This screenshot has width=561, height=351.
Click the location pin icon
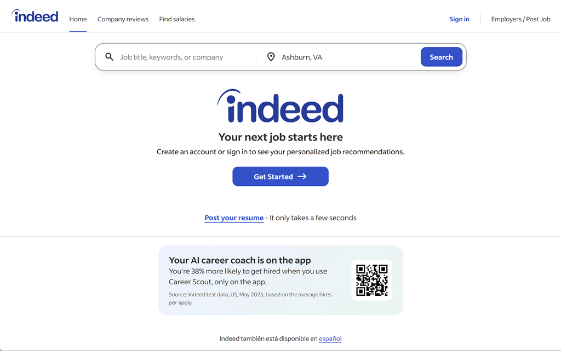point(271,57)
